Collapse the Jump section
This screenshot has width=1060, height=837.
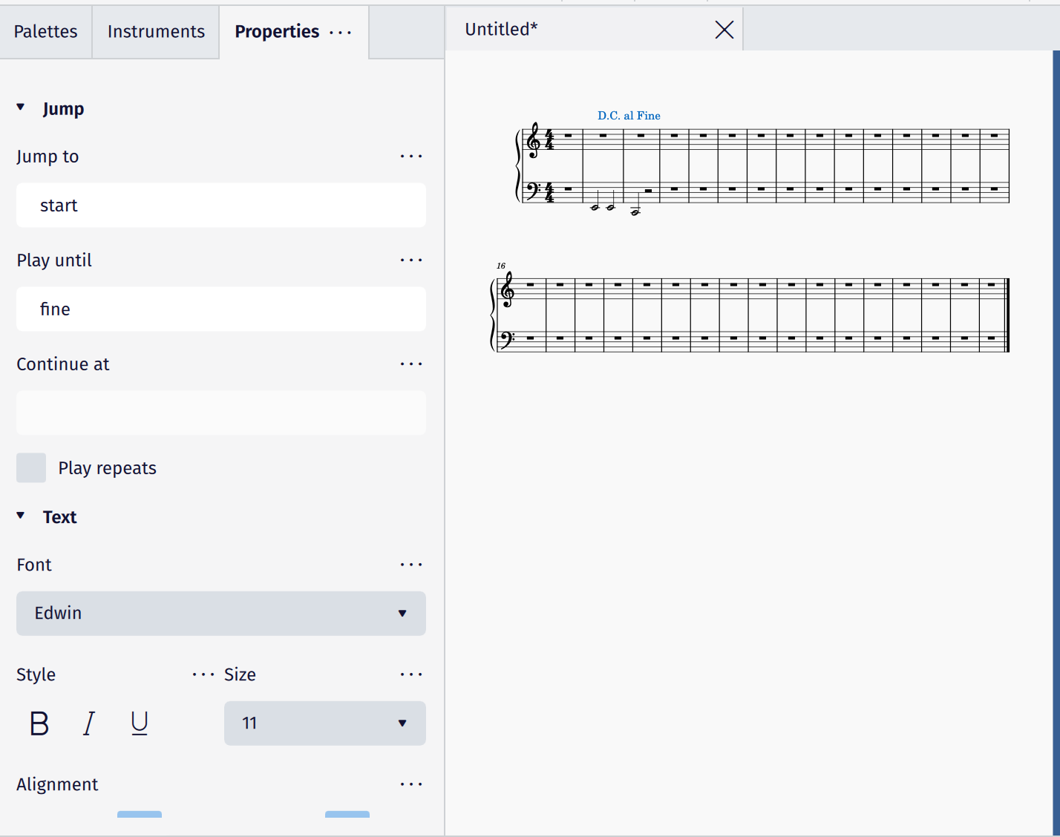pos(20,106)
